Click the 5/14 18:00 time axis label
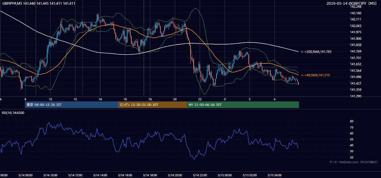The height and width of the screenshot is (178, 381). pos(150,175)
